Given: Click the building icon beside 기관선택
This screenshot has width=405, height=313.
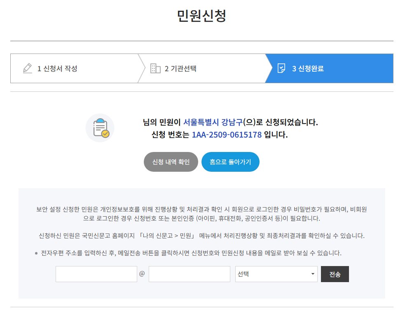Looking at the screenshot, I should [x=155, y=68].
